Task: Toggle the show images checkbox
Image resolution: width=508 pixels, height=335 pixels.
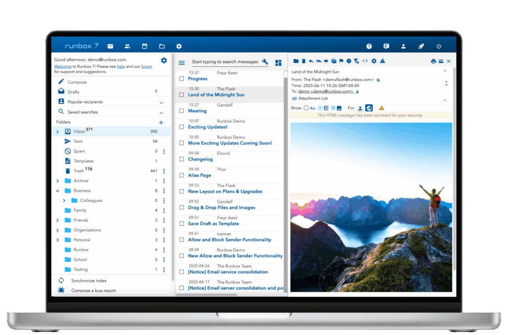Action: pyautogui.click(x=333, y=108)
